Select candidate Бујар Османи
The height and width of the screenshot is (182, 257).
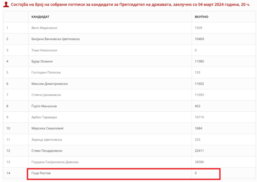click(42, 61)
